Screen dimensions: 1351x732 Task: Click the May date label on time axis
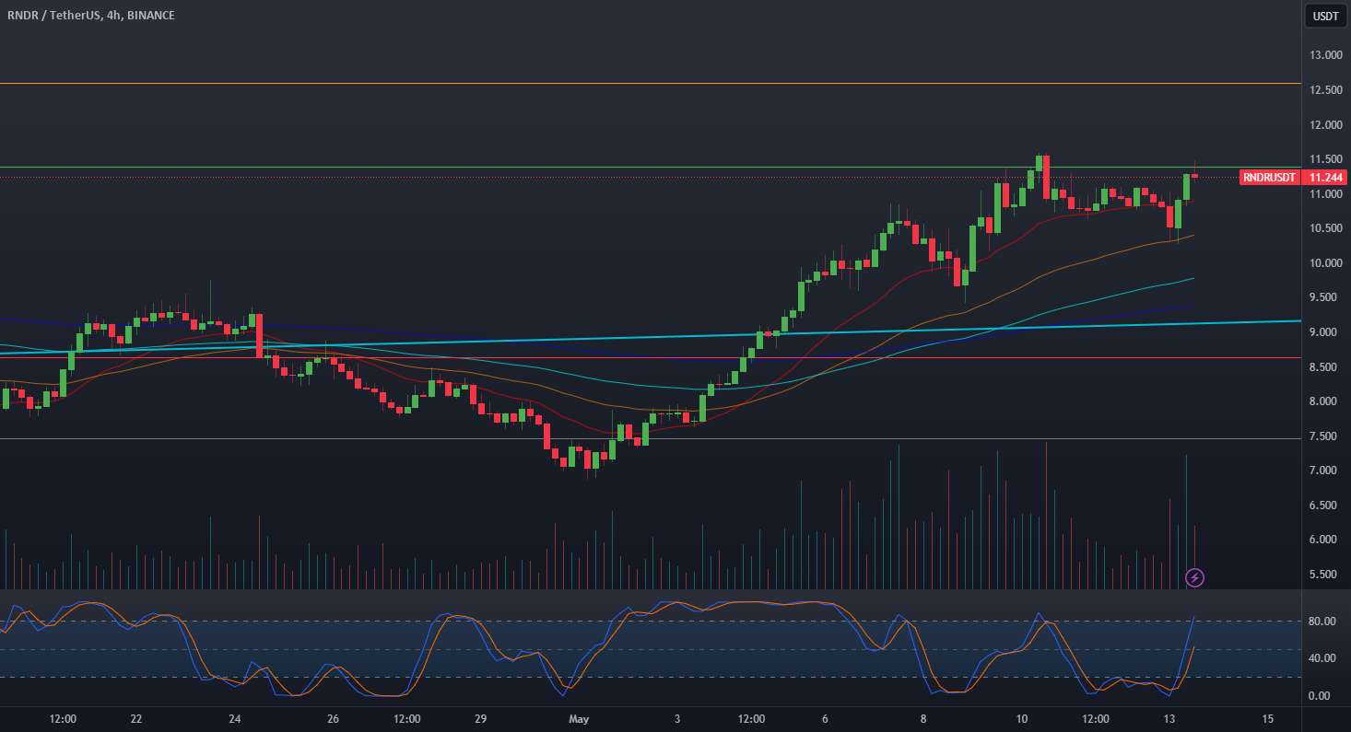[579, 719]
